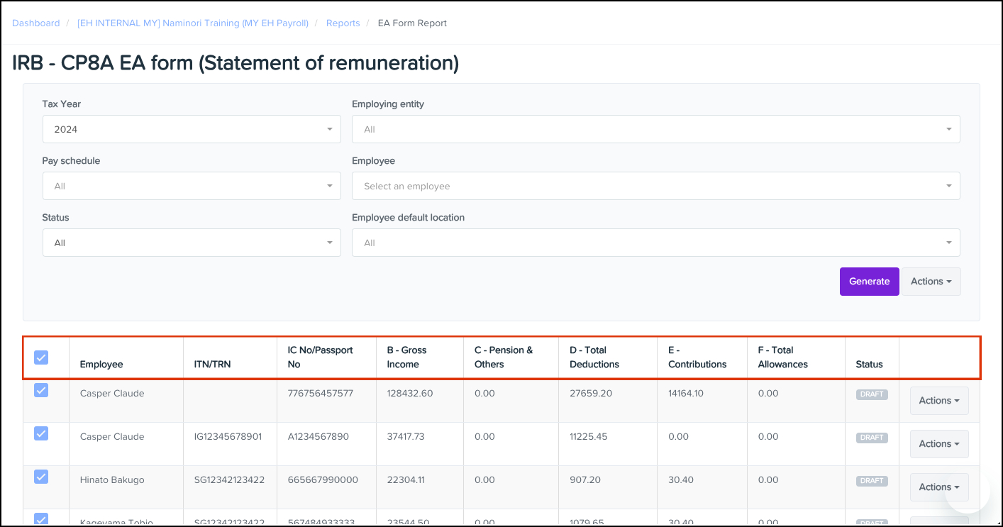1003x527 pixels.
Task: Open the Pay schedule dropdown
Action: click(x=192, y=186)
